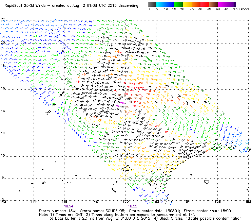Click the longitude label 144
251x221 pixels.
[34, 202]
